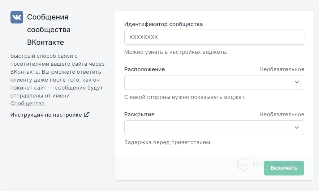
Task: Focus the Идентификатор сообщества input field
Action: tap(214, 37)
